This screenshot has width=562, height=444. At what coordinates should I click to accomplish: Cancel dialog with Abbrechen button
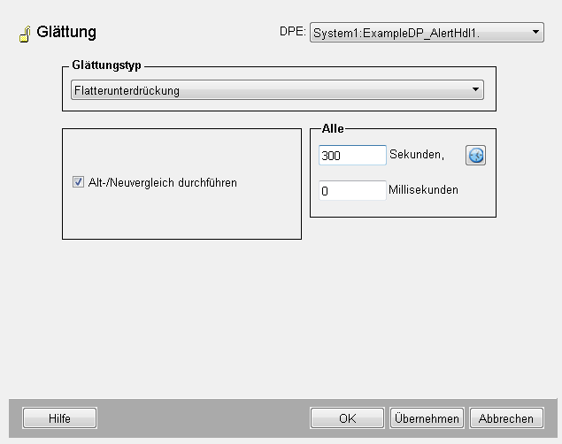pos(506,417)
